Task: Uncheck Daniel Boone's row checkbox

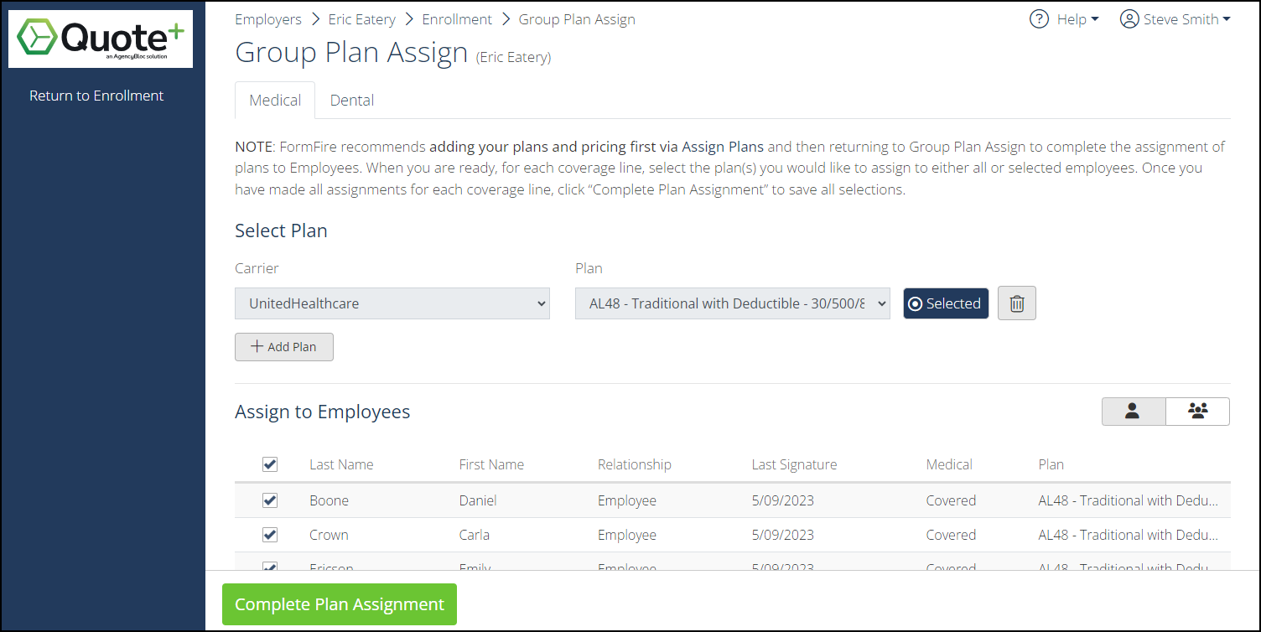Action: coord(270,500)
